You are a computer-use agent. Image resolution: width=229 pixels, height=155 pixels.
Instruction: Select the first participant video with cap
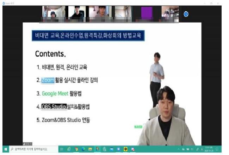[54, 14]
